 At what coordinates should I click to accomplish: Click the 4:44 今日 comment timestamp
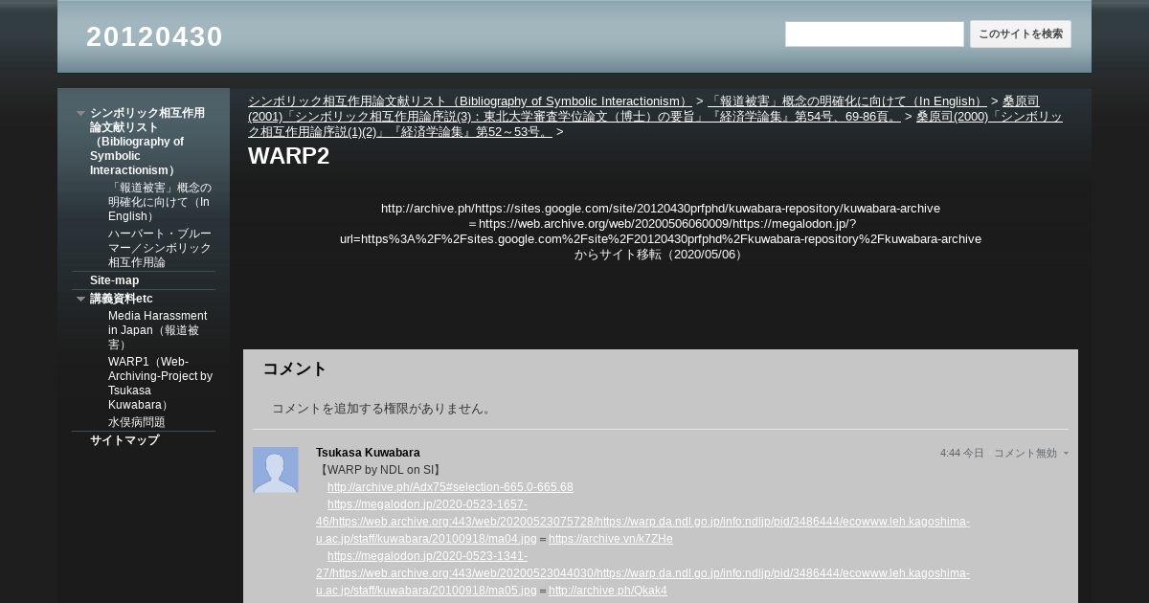tap(961, 453)
